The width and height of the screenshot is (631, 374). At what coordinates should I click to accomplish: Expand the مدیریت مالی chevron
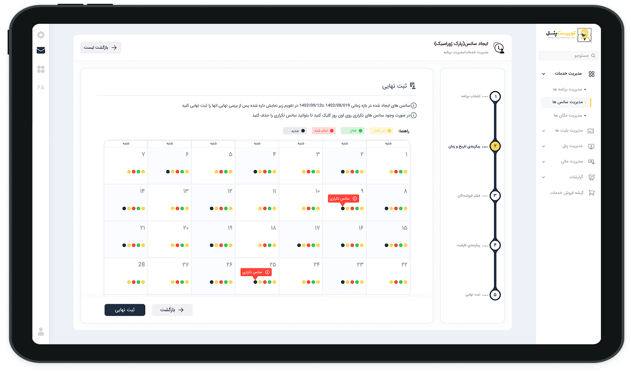pos(543,161)
